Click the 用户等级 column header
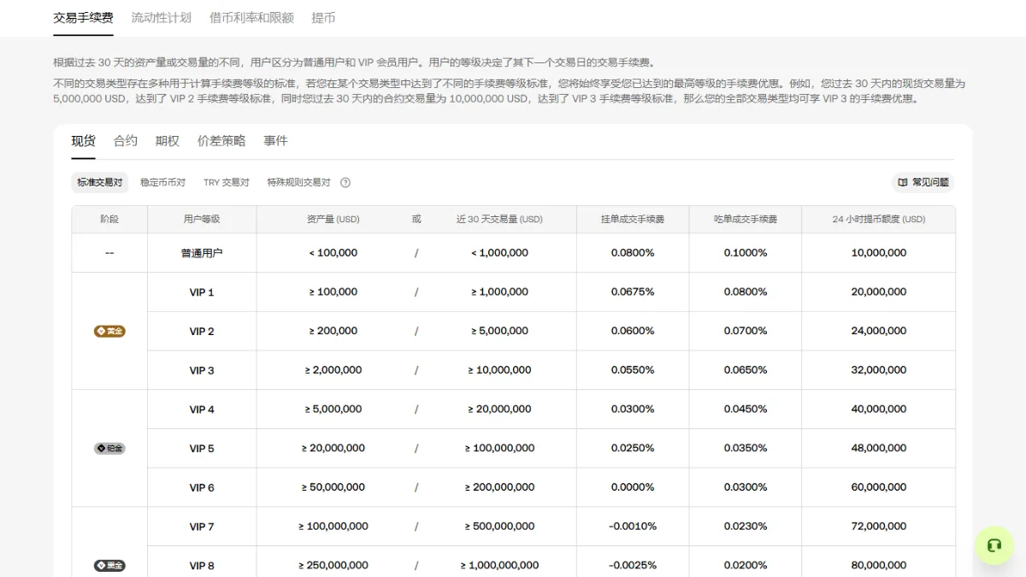The height and width of the screenshot is (577, 1026). pos(202,220)
